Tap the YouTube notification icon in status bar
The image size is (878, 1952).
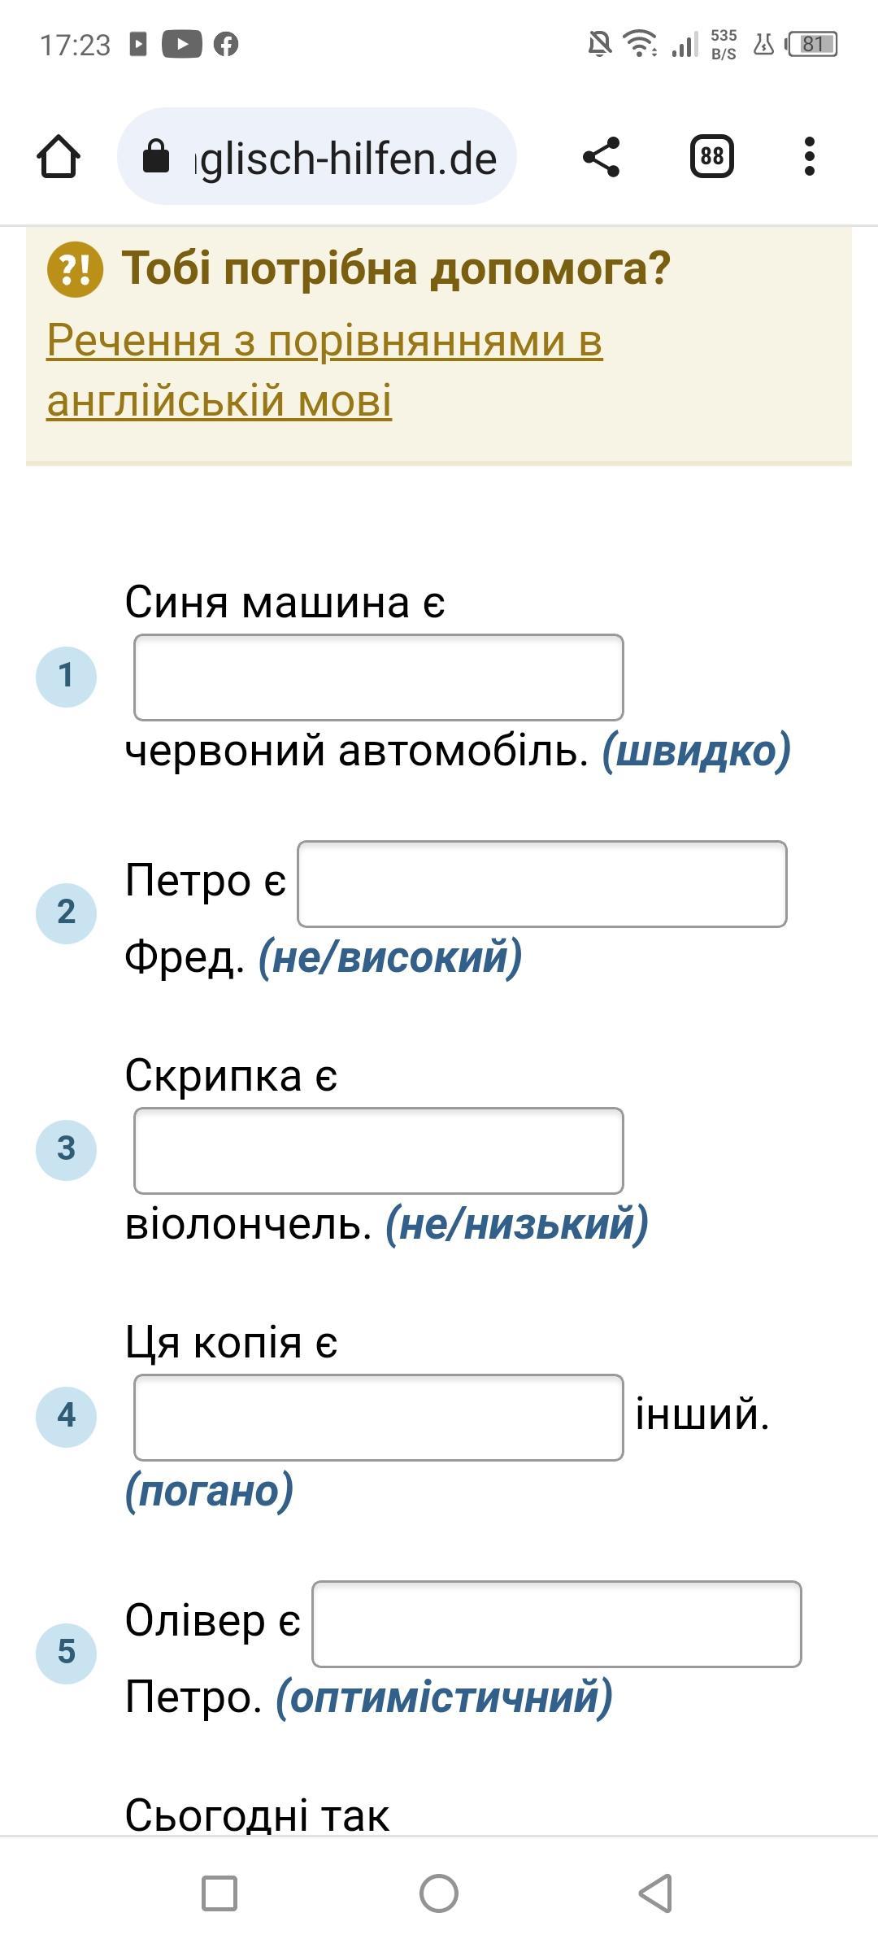click(x=181, y=44)
